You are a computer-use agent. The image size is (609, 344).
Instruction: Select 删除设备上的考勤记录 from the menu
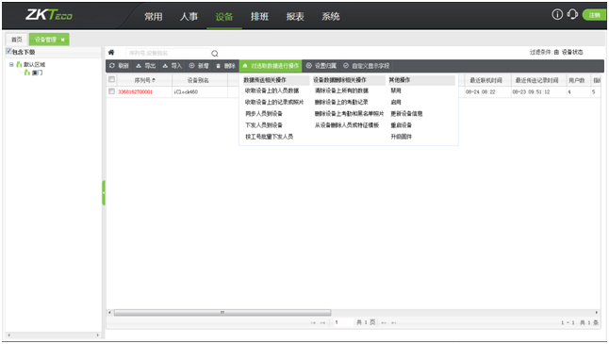pos(341,102)
